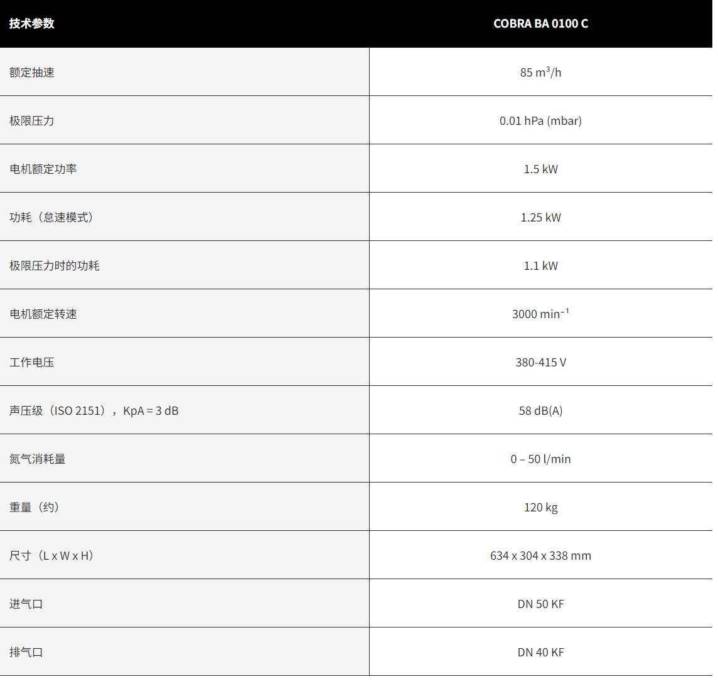Viewport: 718px width, 694px height.
Task: Click the DN 50 KF inlet value
Action: 540,604
